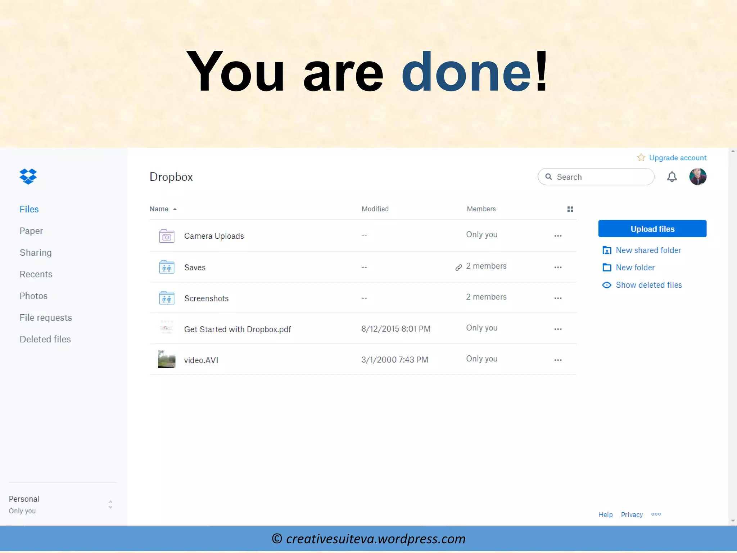Open File requests in sidebar
The height and width of the screenshot is (553, 737).
point(46,318)
